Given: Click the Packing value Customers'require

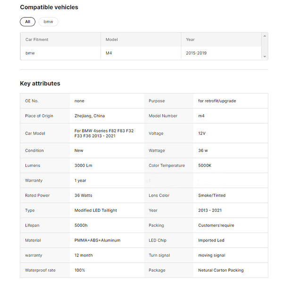Looking at the screenshot, I should pyautogui.click(x=216, y=225).
